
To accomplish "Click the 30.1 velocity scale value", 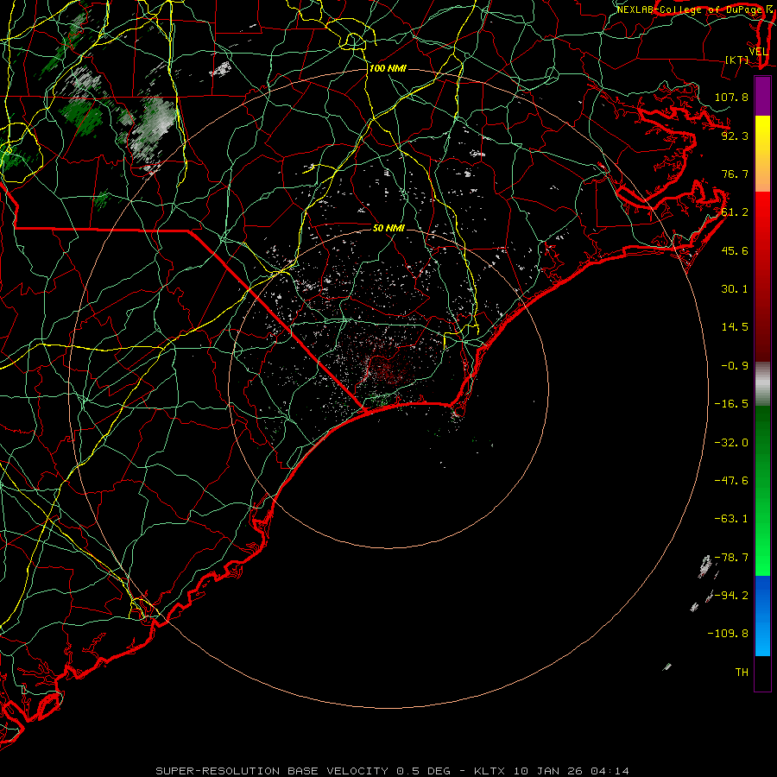I will click(735, 288).
